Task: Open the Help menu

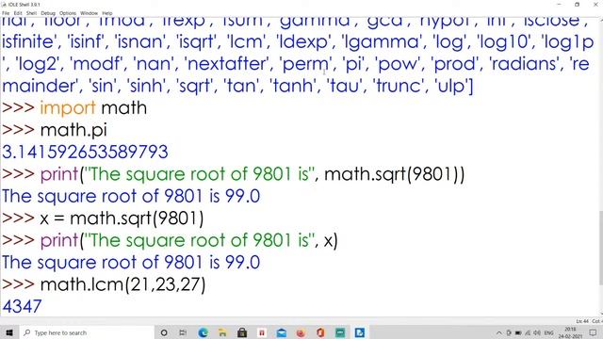Action: point(107,13)
